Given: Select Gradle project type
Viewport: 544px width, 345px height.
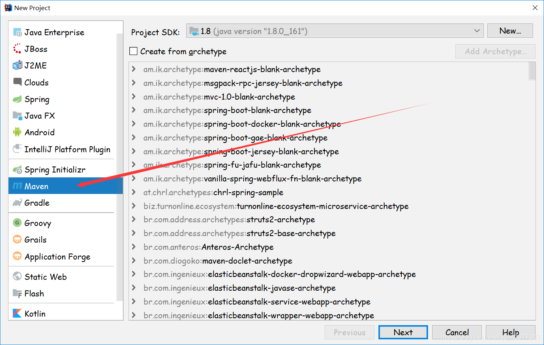Looking at the screenshot, I should point(63,203).
